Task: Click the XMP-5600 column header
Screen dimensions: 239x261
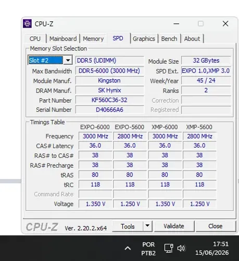Action: 199,127
